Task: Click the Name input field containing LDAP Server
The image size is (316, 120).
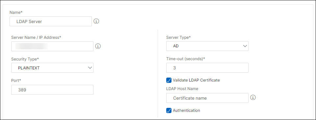Action: tap(51, 21)
